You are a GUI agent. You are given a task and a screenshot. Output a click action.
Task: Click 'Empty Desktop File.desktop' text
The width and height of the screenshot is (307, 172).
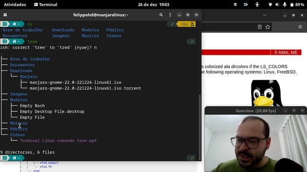(52, 111)
